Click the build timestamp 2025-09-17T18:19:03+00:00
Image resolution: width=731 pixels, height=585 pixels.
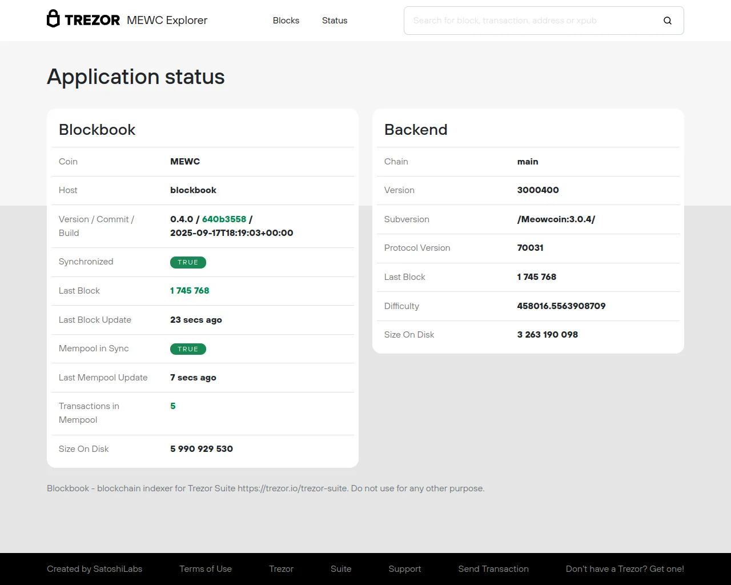click(x=232, y=233)
